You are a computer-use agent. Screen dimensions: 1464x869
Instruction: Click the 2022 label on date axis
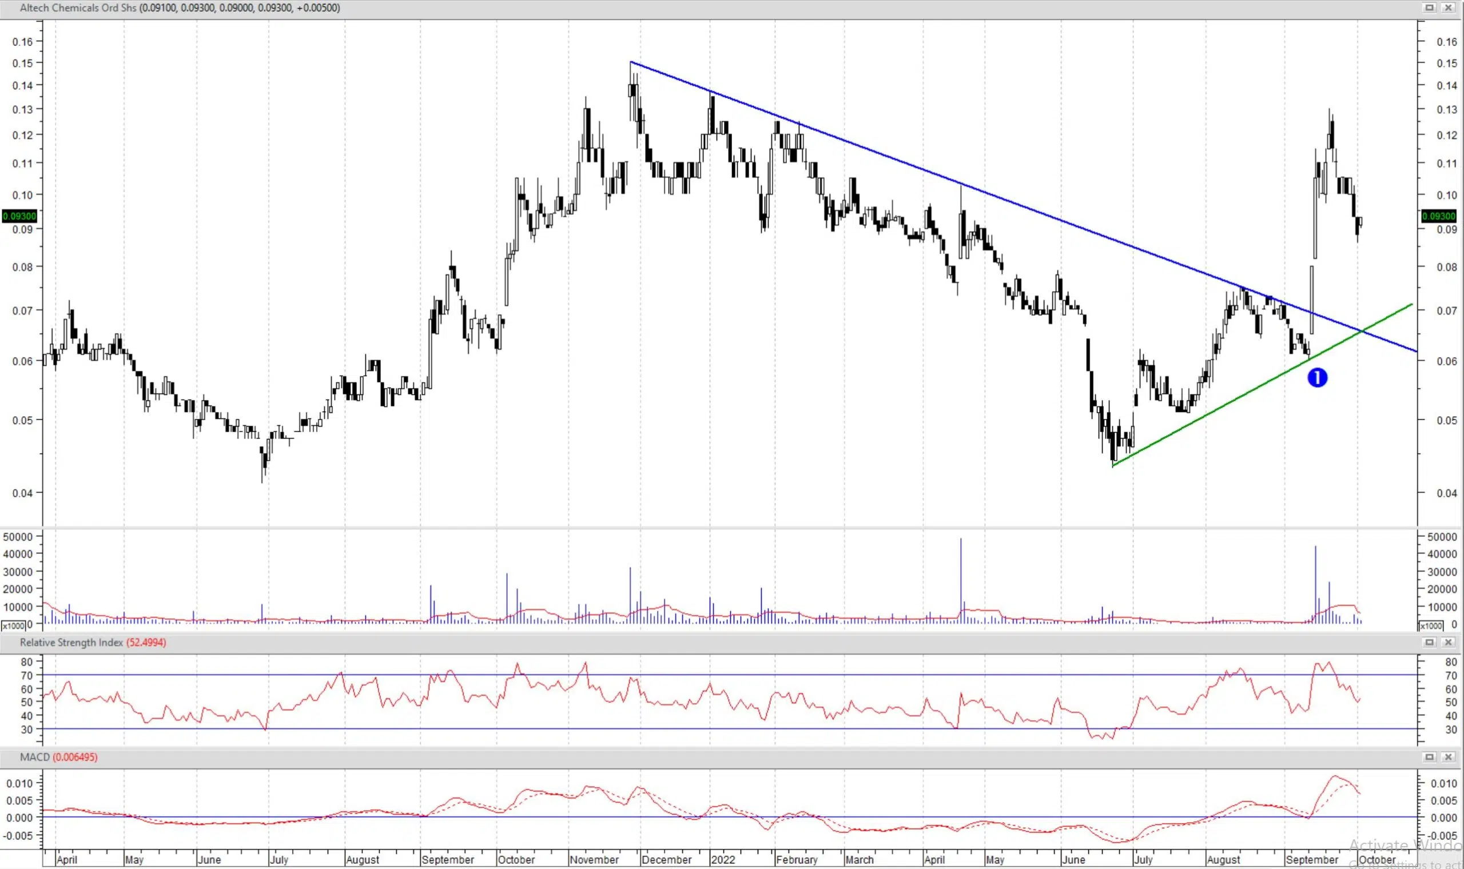[723, 860]
